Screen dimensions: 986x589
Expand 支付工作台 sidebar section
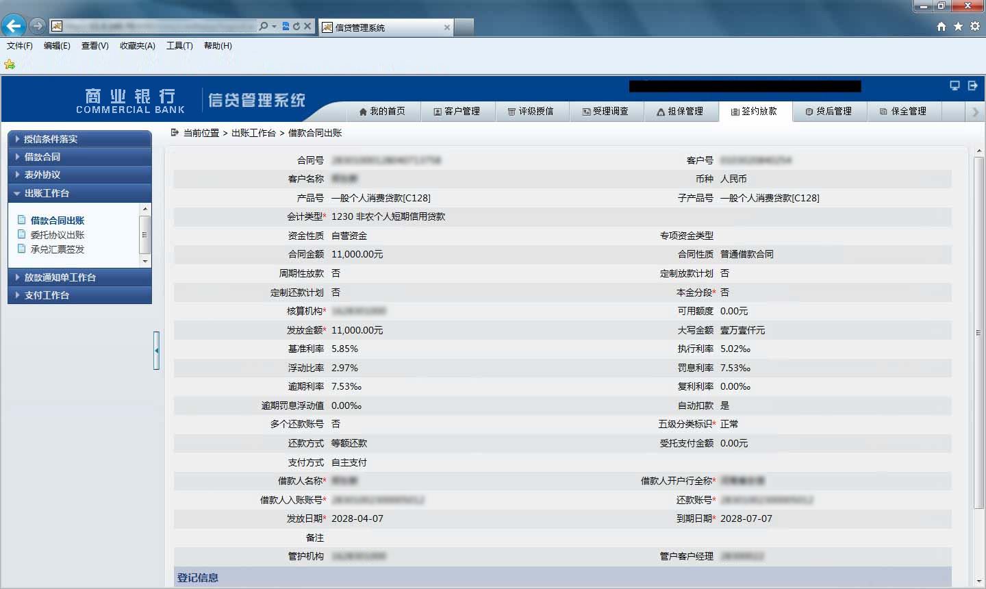79,295
